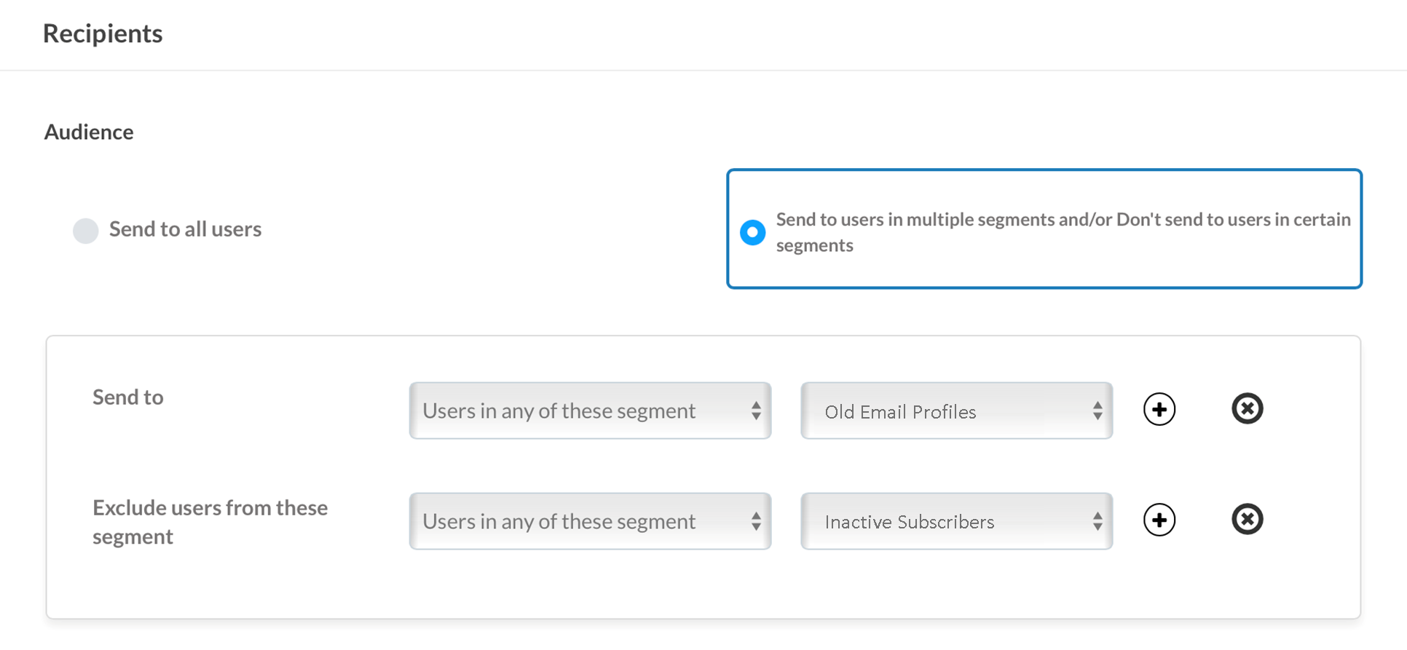Image resolution: width=1407 pixels, height=650 pixels.
Task: Click the Exclude users from these segment label
Action: coord(210,522)
